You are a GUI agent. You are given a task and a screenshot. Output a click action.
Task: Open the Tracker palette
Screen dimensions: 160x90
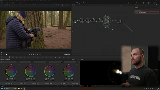pyautogui.click(x=46, y=57)
